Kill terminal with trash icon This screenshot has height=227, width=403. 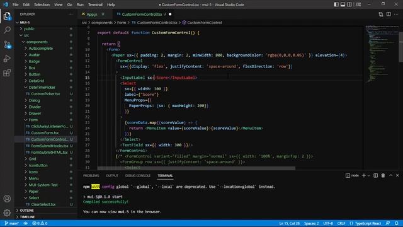click(x=383, y=175)
